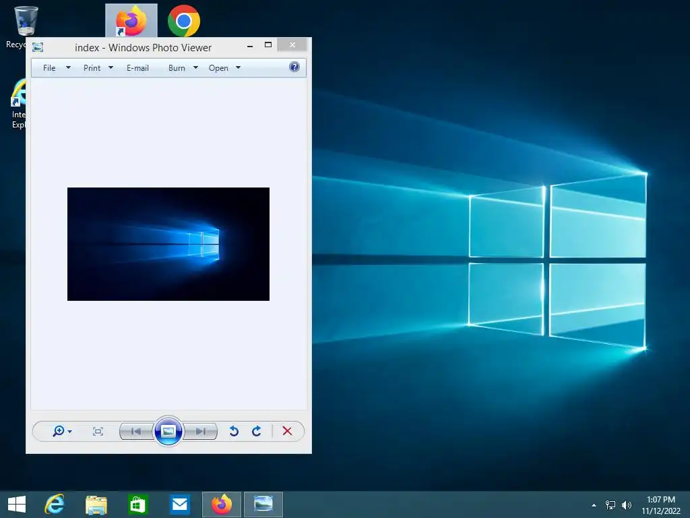The image size is (690, 518).
Task: Go to the previous photo
Action: 136,431
